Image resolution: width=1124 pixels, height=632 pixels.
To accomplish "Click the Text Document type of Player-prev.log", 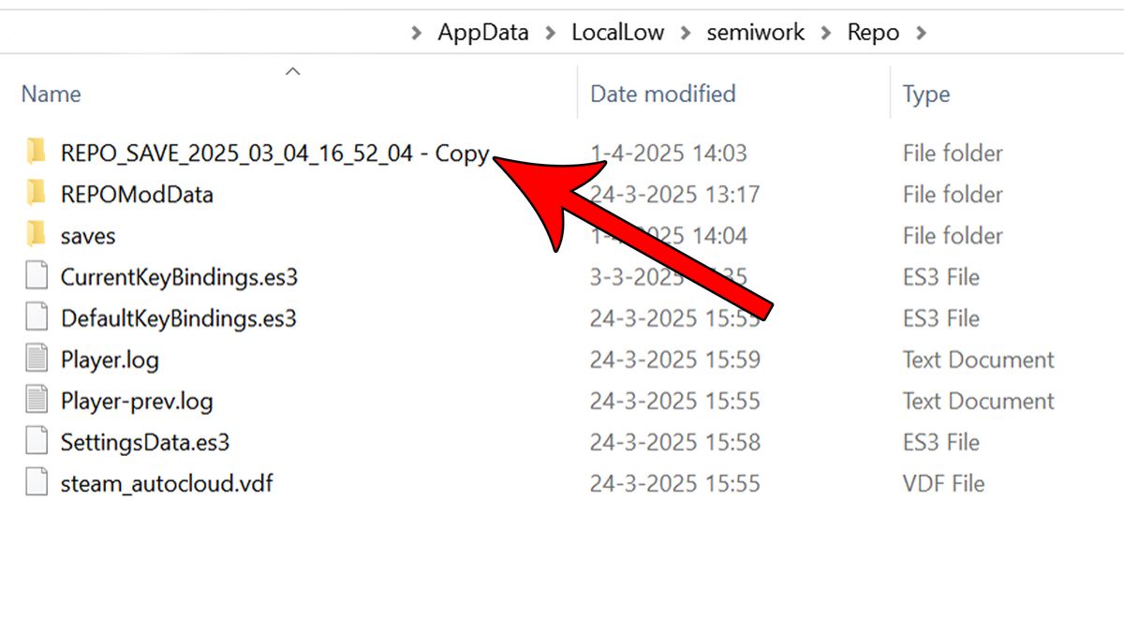I will click(978, 401).
